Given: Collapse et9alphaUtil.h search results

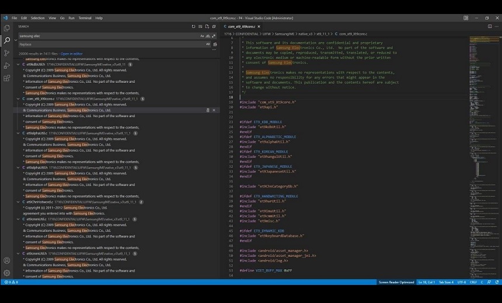Looking at the screenshot, I should coord(18,168).
